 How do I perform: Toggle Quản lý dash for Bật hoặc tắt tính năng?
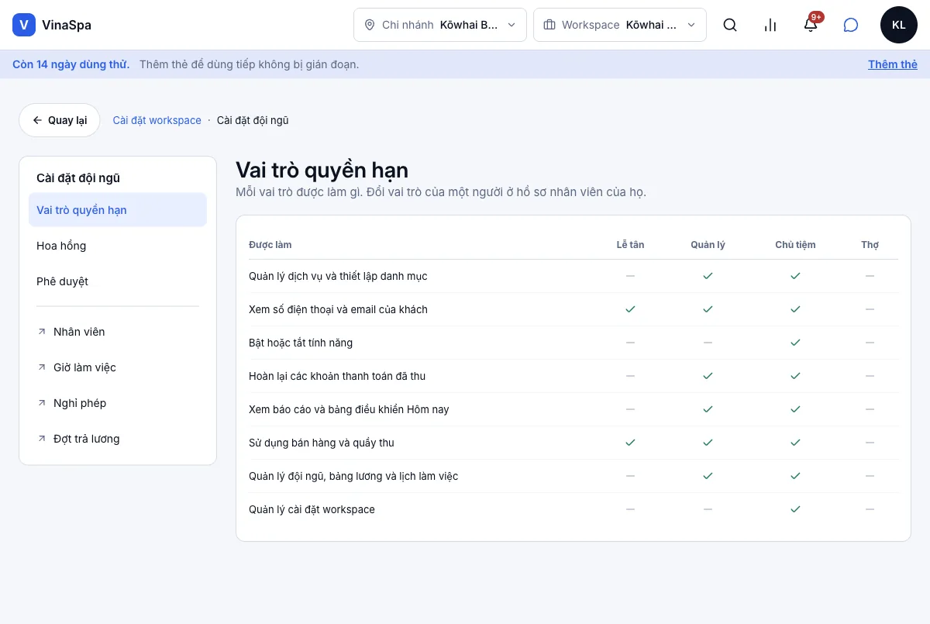[x=708, y=343]
